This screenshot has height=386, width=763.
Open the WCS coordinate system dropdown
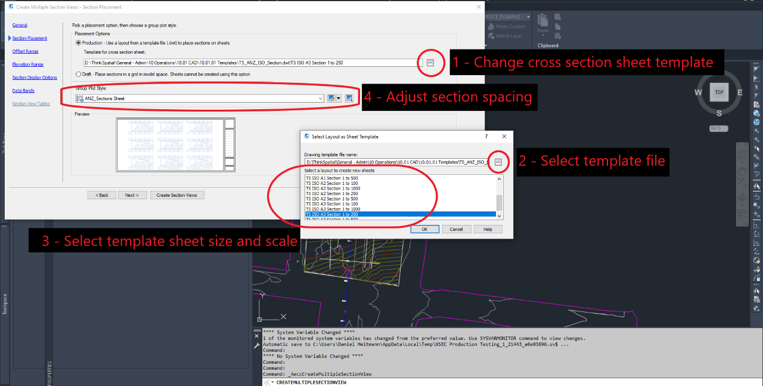tap(719, 129)
